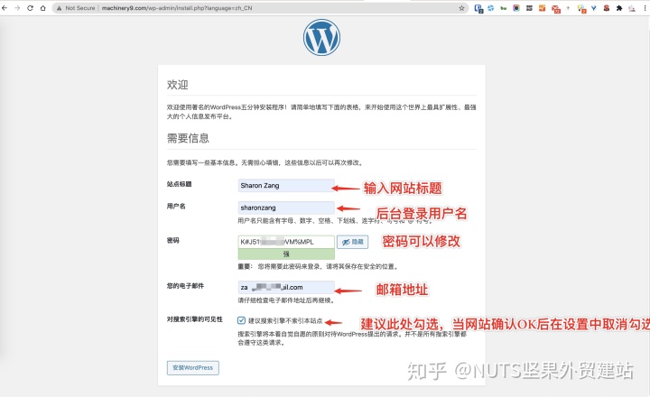Open the red Gmail checker extension
Image resolution: width=650 pixels, height=397 pixels.
555,9
